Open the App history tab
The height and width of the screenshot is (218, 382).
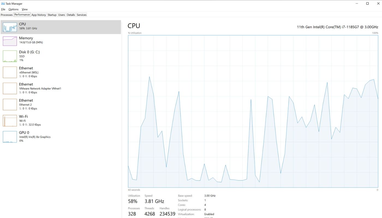pyautogui.click(x=38, y=15)
